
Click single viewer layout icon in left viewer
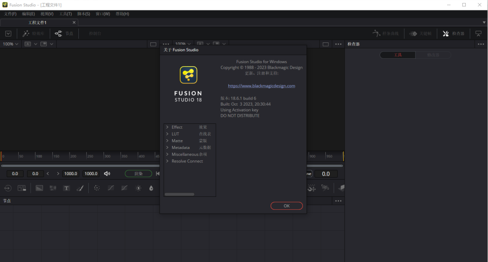pos(153,44)
